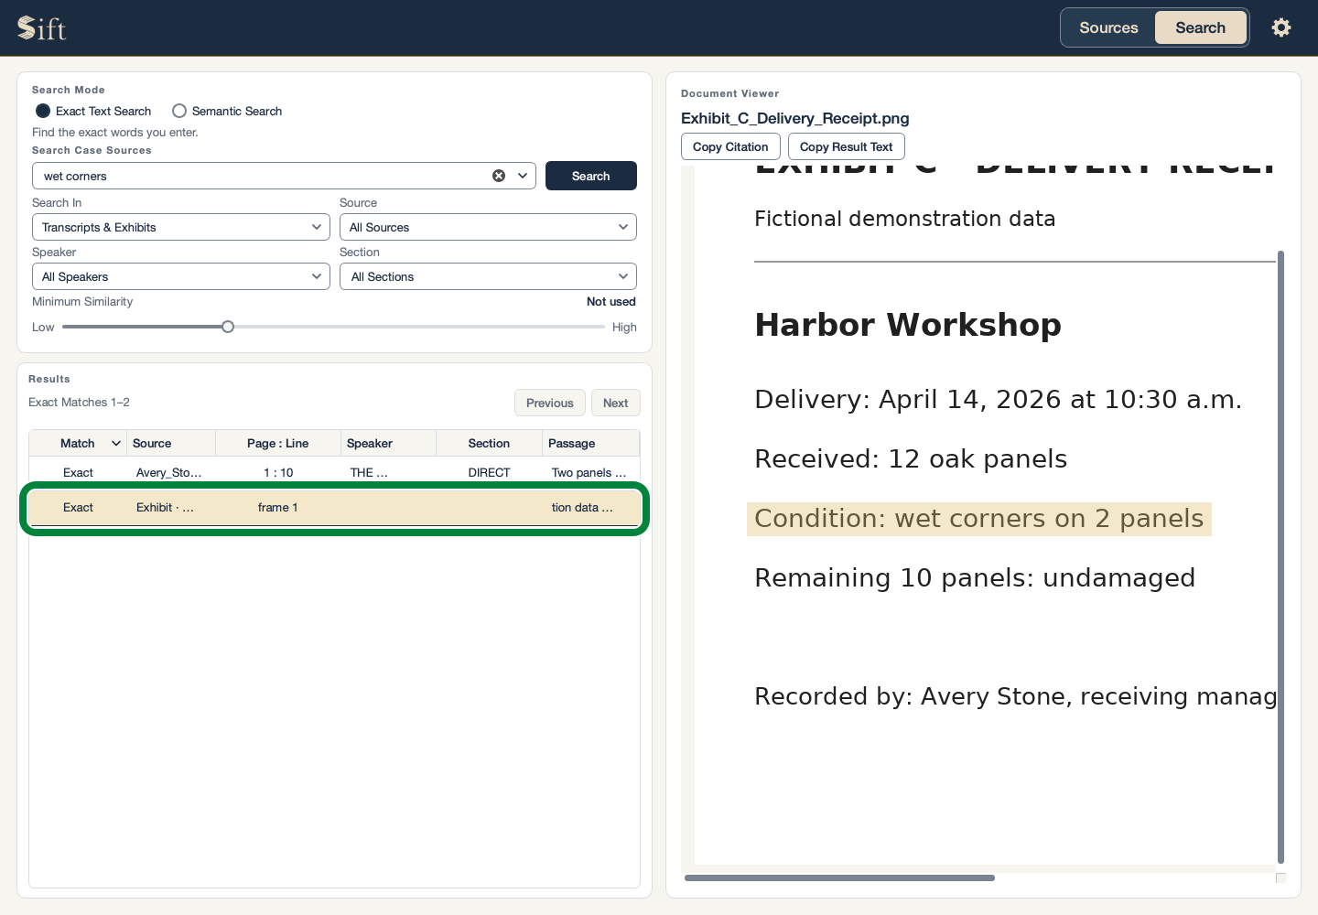Expand the search query history chevron
The height and width of the screenshot is (915, 1318).
(x=524, y=176)
